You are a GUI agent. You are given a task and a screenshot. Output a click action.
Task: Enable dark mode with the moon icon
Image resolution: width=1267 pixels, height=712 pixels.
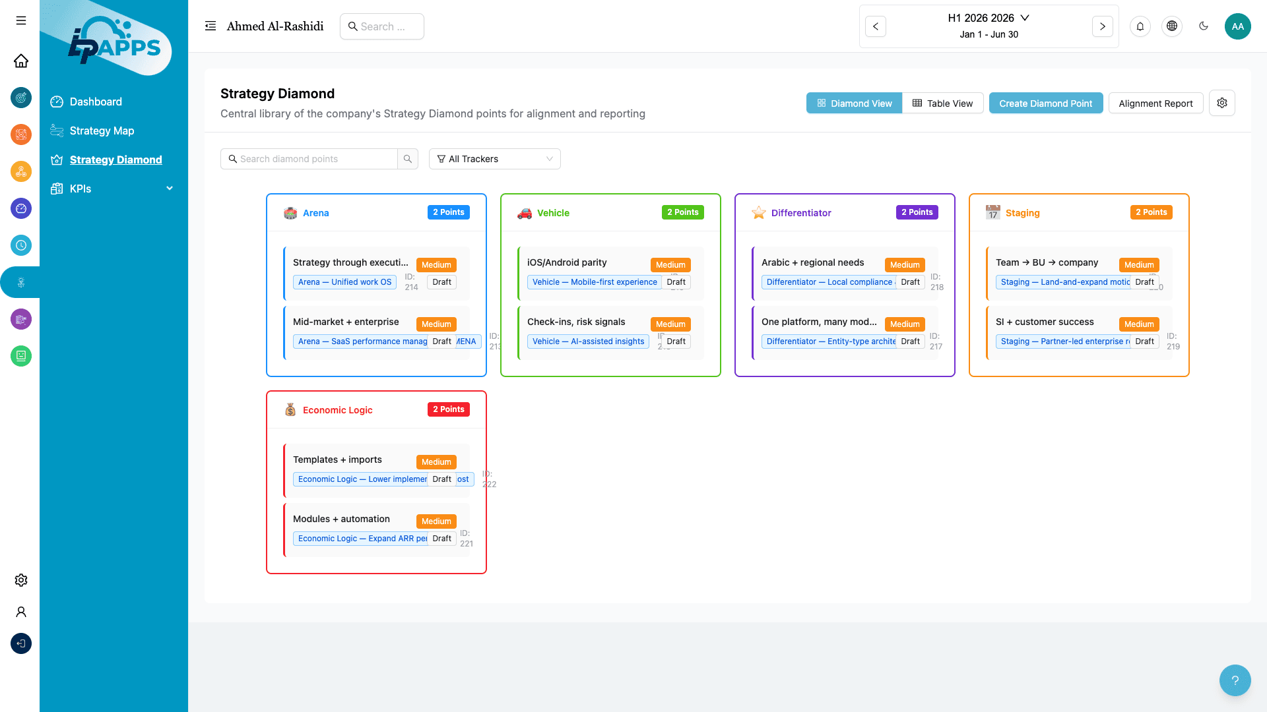[x=1204, y=26]
